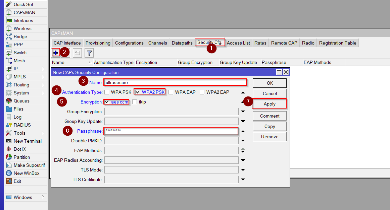The height and width of the screenshot is (210, 390).
Task: Expand the TLS Mode field arrow
Action: (x=243, y=170)
